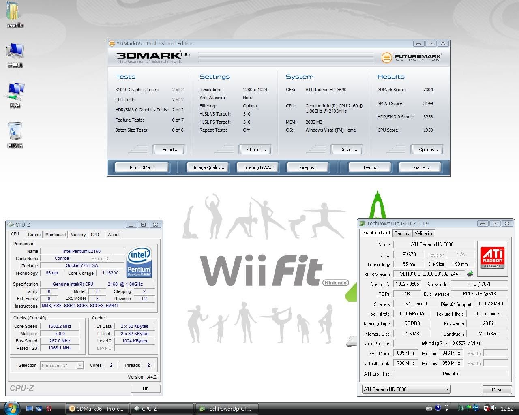Click the Instructions field in CPU-Z

[x=97, y=306]
